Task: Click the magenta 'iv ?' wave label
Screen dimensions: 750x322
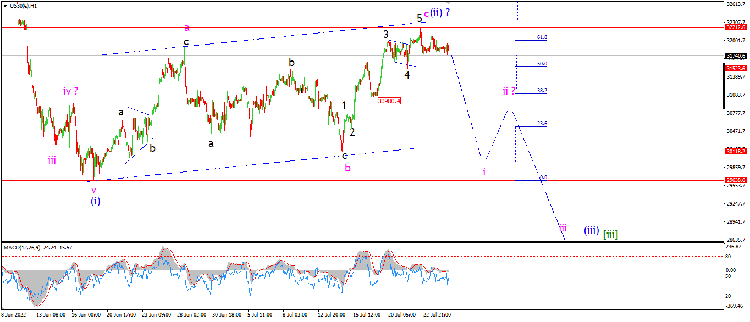Action: pyautogui.click(x=70, y=91)
